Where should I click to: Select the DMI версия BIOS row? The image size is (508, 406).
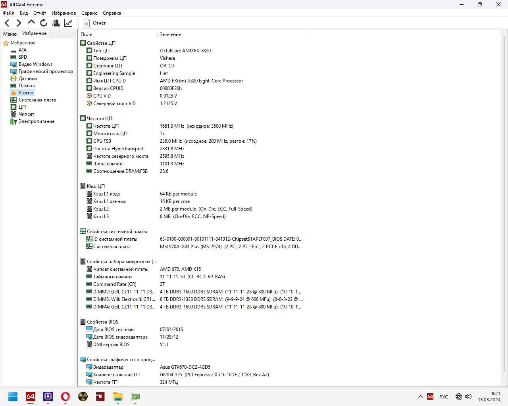191,345
